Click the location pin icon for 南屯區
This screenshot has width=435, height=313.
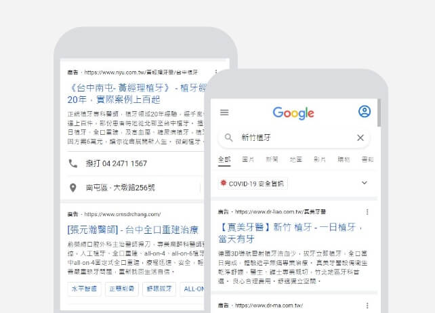(x=73, y=188)
